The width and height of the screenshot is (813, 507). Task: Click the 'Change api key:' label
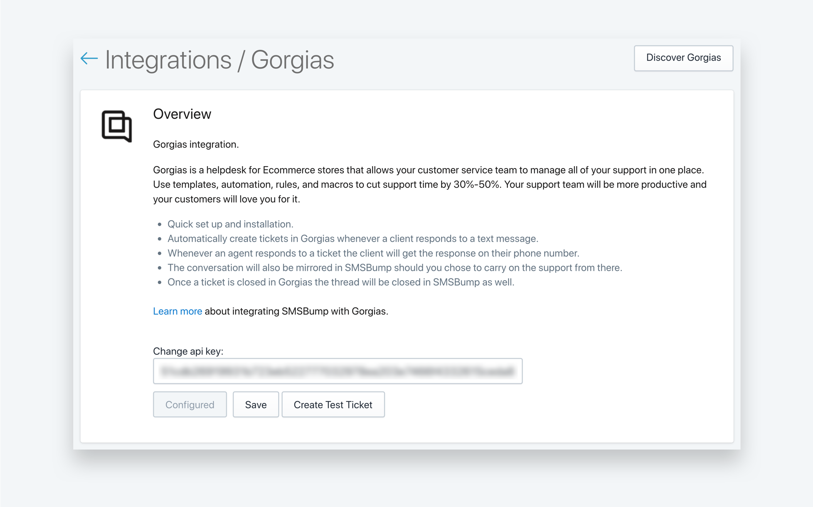[188, 351]
